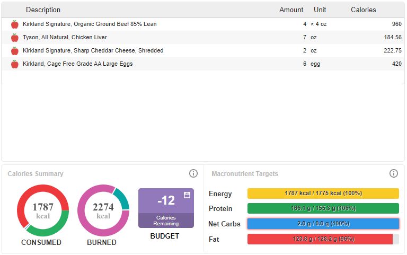Click the Calories Summary heading
Viewport: 407px width, 255px height.
(36, 174)
